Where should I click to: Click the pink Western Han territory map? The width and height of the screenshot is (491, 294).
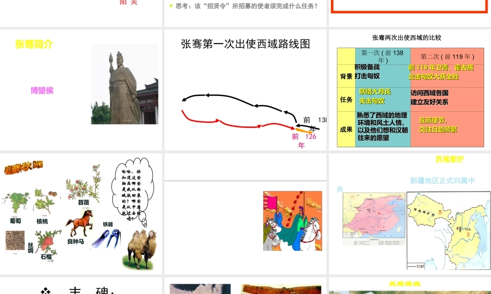374,215
